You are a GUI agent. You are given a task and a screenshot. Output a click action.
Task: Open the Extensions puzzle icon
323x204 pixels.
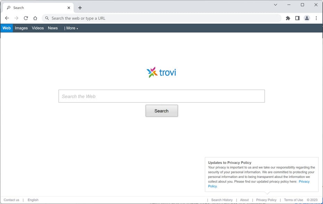[288, 18]
